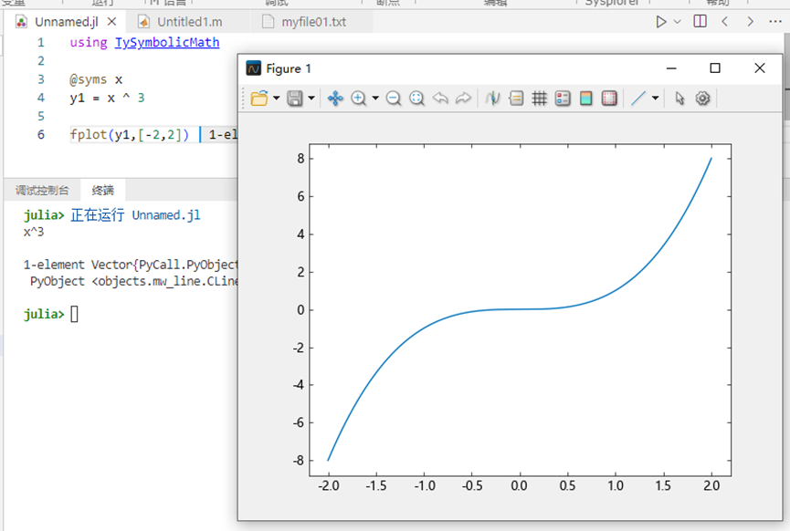Click the Unnamed.jl tab file icon

click(21, 22)
